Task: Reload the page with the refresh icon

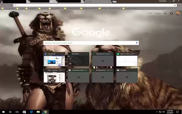Action: tap(11, 5)
